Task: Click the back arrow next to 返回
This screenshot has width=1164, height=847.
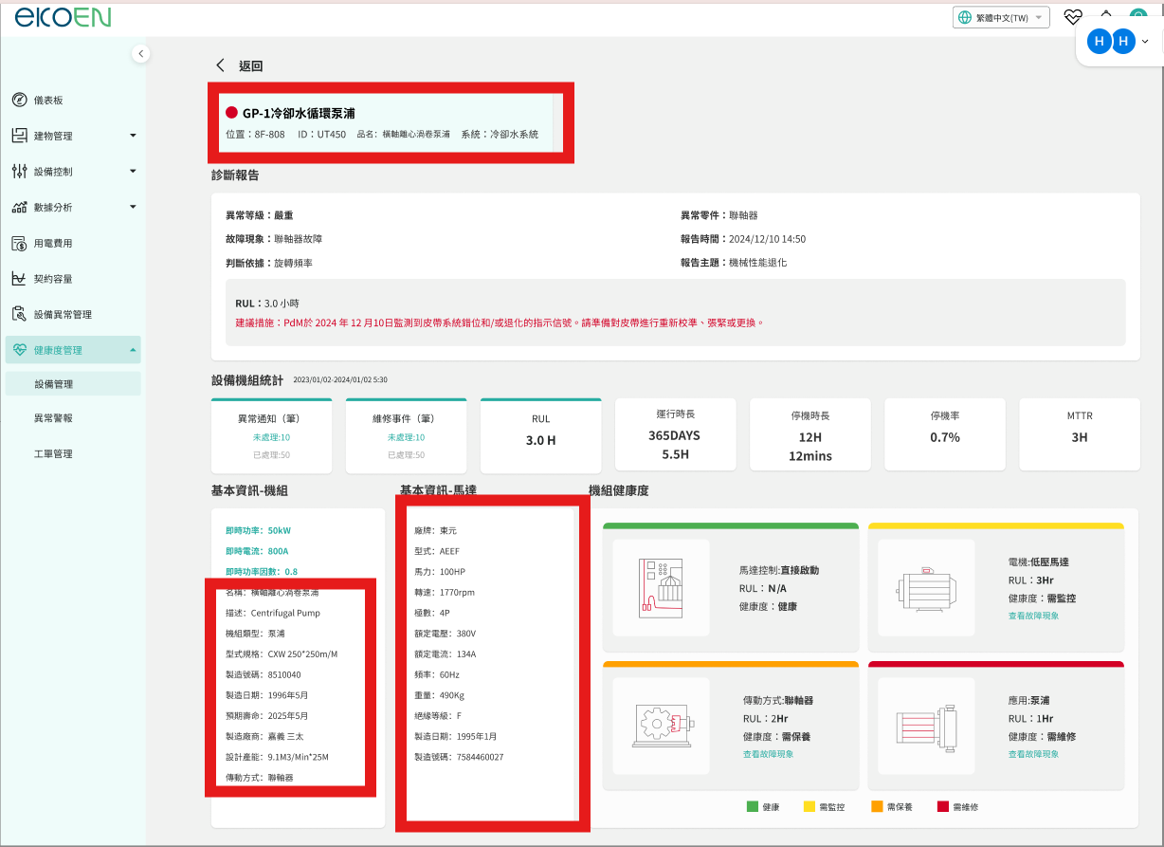Action: point(221,65)
